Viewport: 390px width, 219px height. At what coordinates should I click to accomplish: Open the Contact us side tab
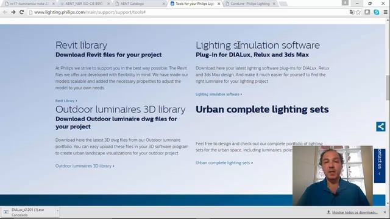380,166
